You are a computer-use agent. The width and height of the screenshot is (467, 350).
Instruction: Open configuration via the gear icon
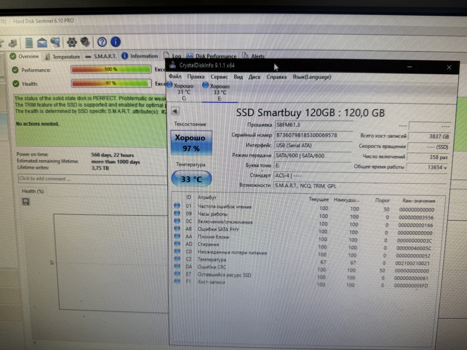72,42
